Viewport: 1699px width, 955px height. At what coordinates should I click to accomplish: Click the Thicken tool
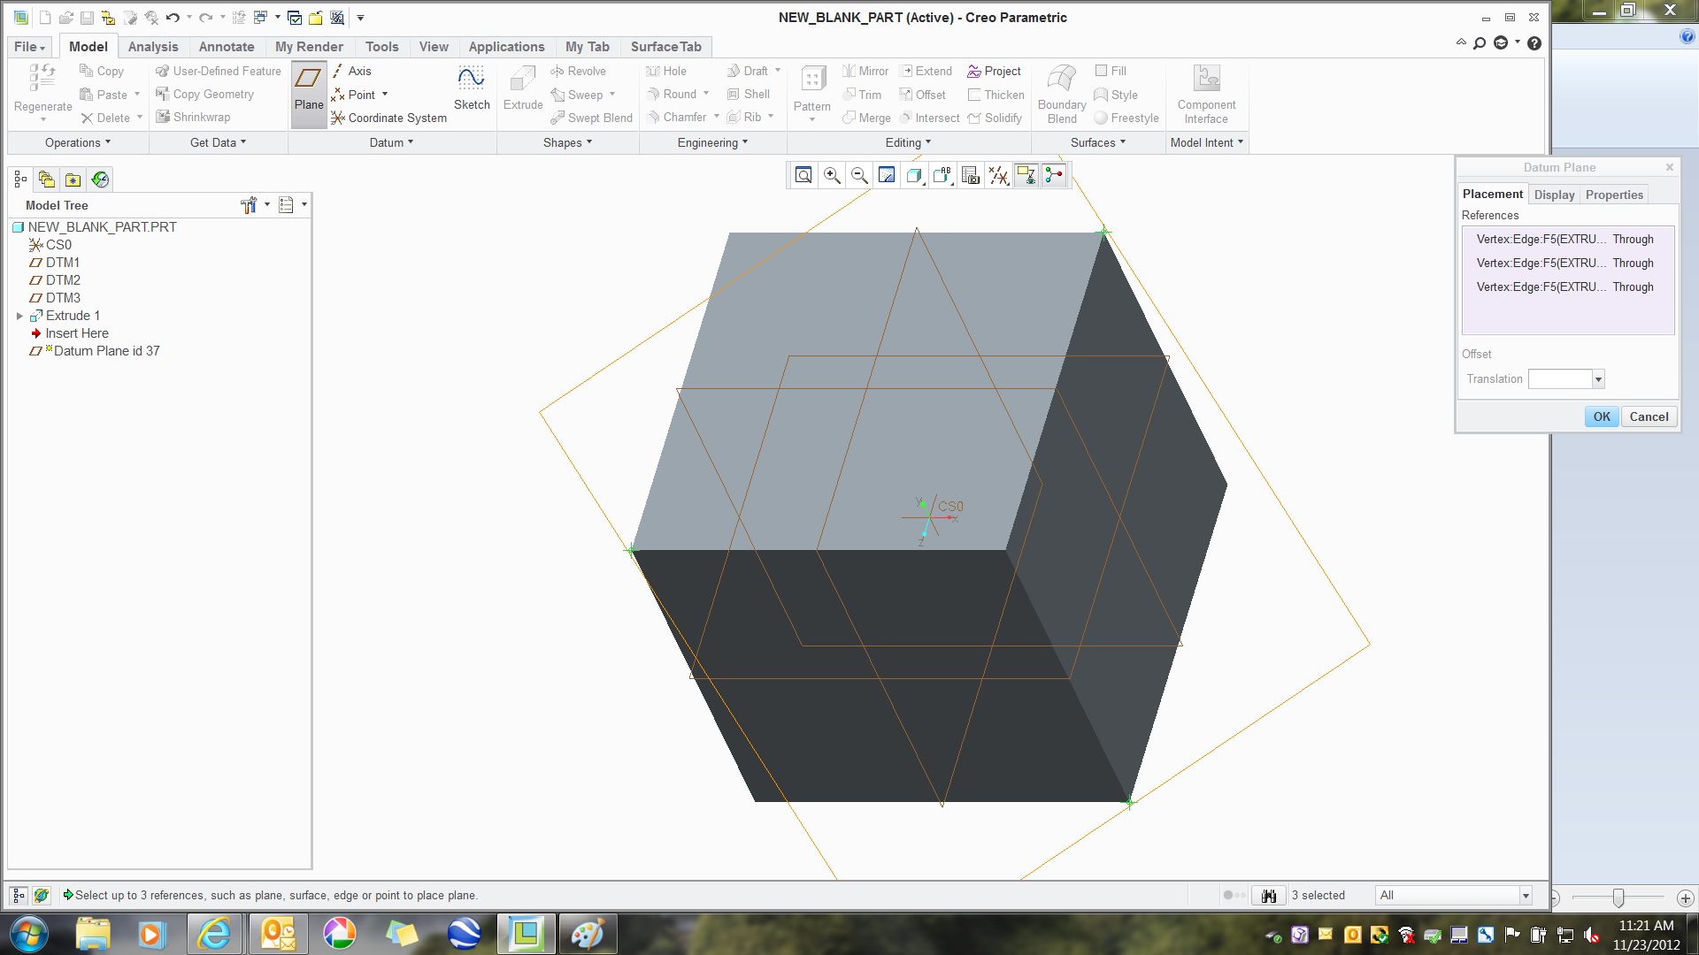pyautogui.click(x=996, y=95)
